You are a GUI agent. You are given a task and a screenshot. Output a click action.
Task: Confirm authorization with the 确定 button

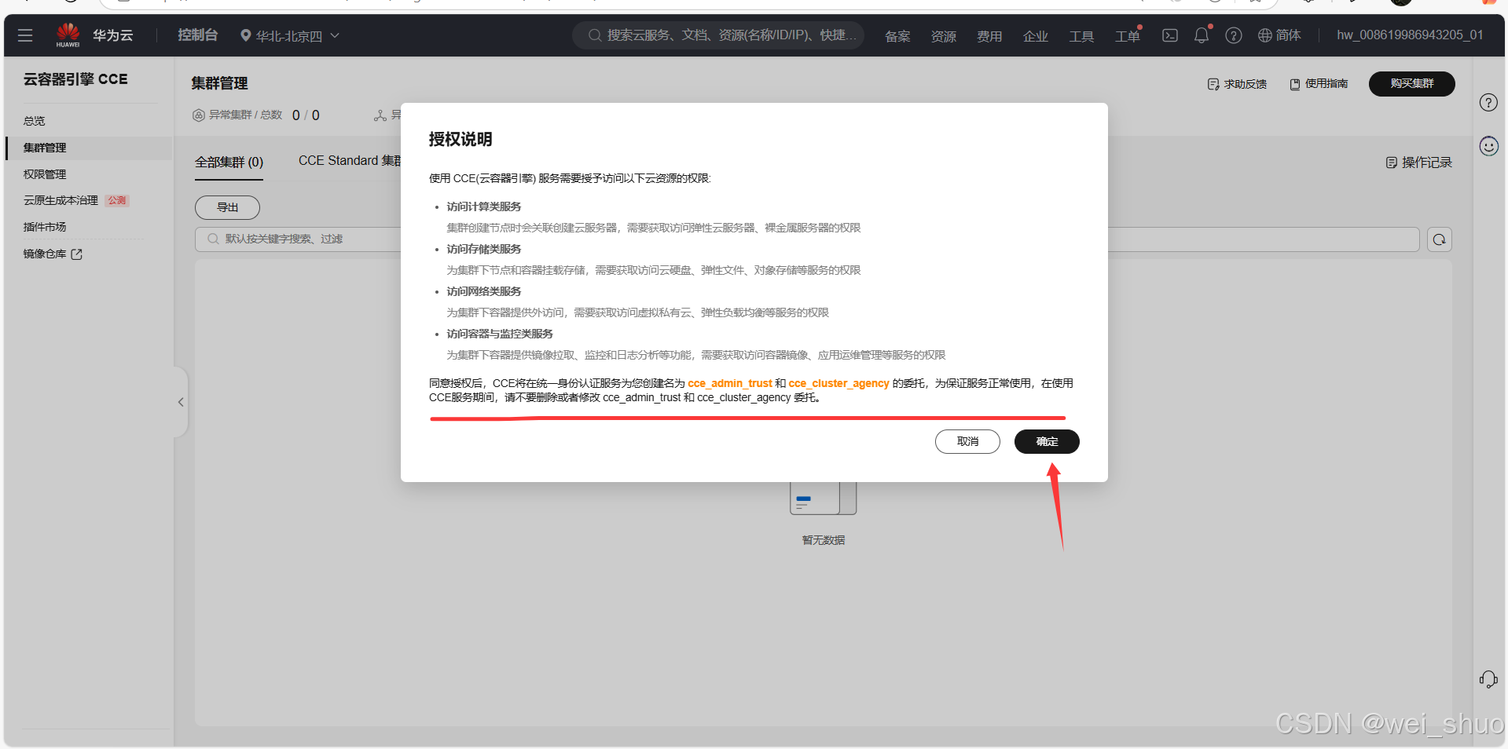pos(1046,441)
